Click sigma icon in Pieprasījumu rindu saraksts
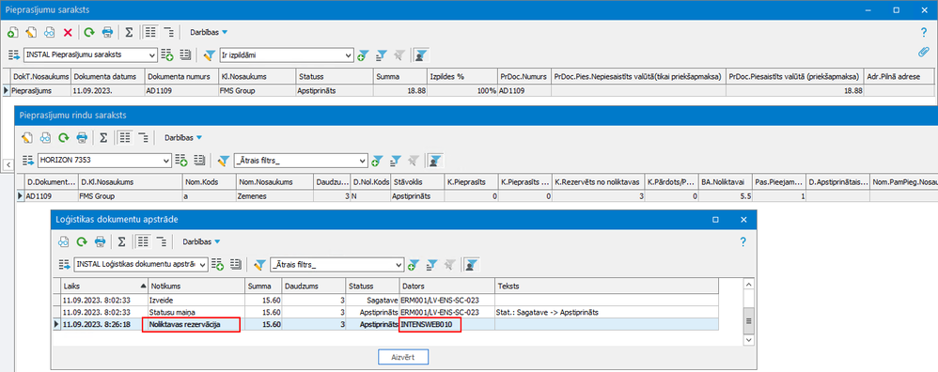Screen dimensions: 938x372 pos(102,137)
